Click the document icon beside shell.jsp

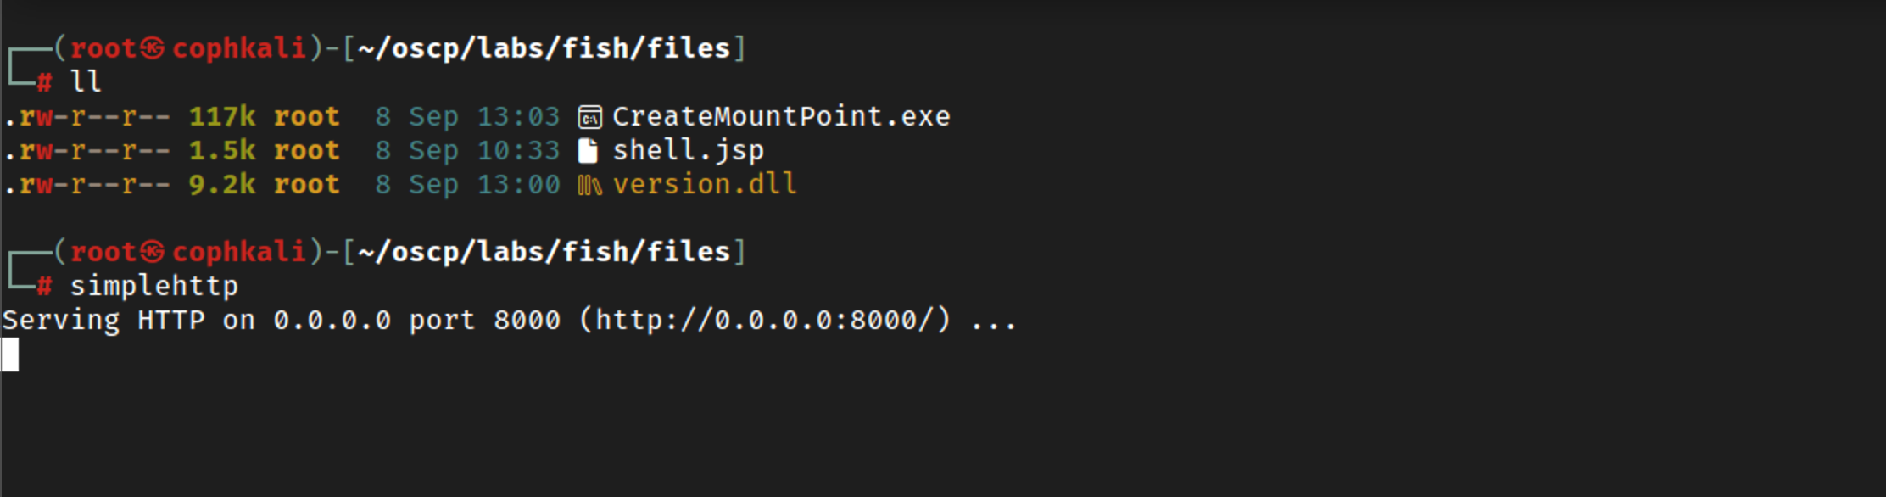coord(588,151)
